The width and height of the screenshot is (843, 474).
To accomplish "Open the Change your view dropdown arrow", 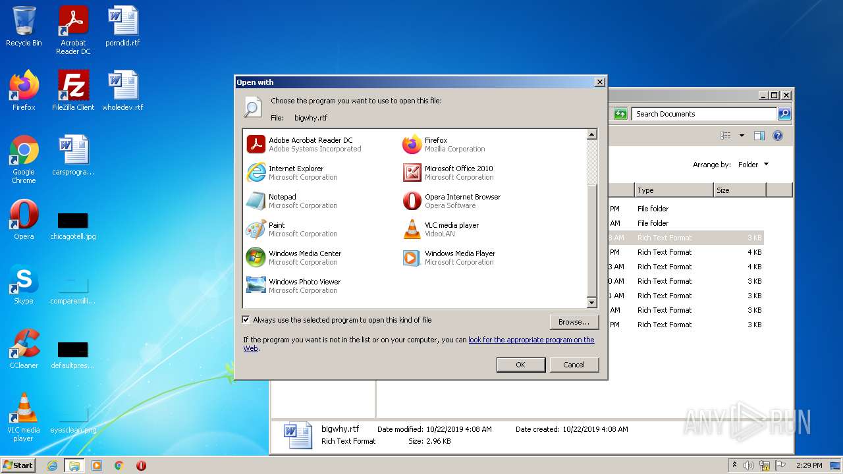I will (x=742, y=136).
